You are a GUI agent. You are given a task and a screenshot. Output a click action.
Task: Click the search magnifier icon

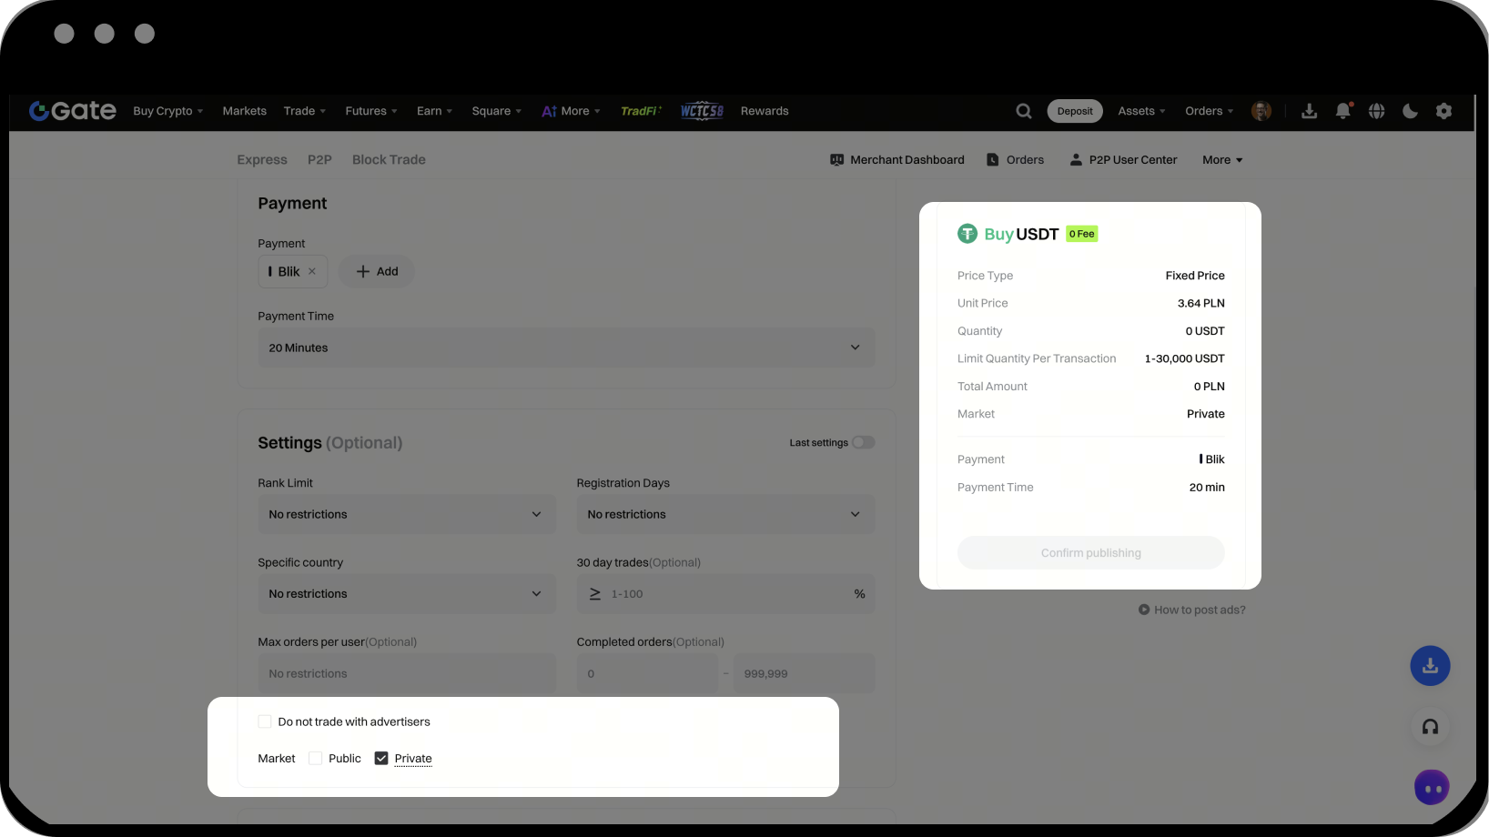click(1024, 111)
